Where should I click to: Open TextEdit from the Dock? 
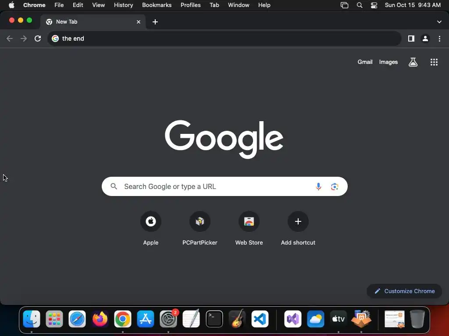pyautogui.click(x=191, y=319)
